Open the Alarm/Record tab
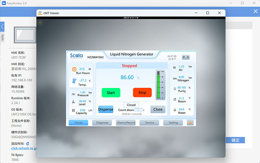Screen dimensions: 260x163 point(126,122)
